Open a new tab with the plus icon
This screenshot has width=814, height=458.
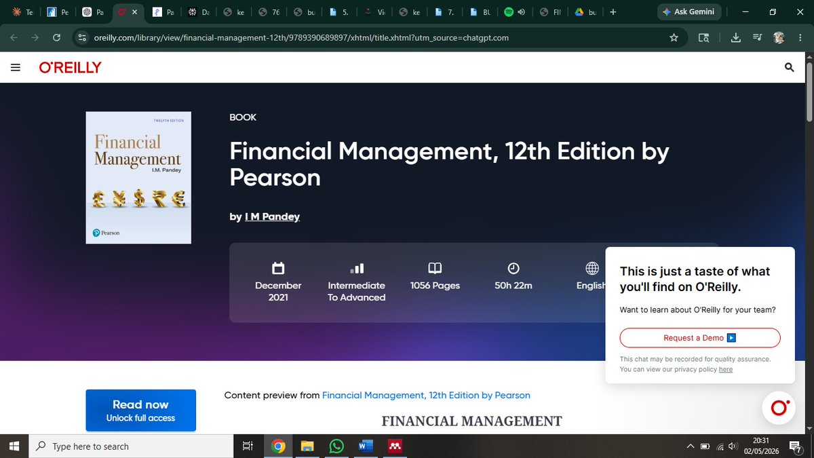pyautogui.click(x=613, y=12)
